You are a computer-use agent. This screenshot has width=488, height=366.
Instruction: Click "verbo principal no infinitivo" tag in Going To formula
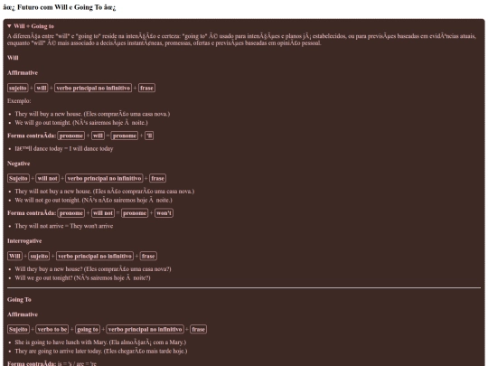pyautogui.click(x=145, y=329)
